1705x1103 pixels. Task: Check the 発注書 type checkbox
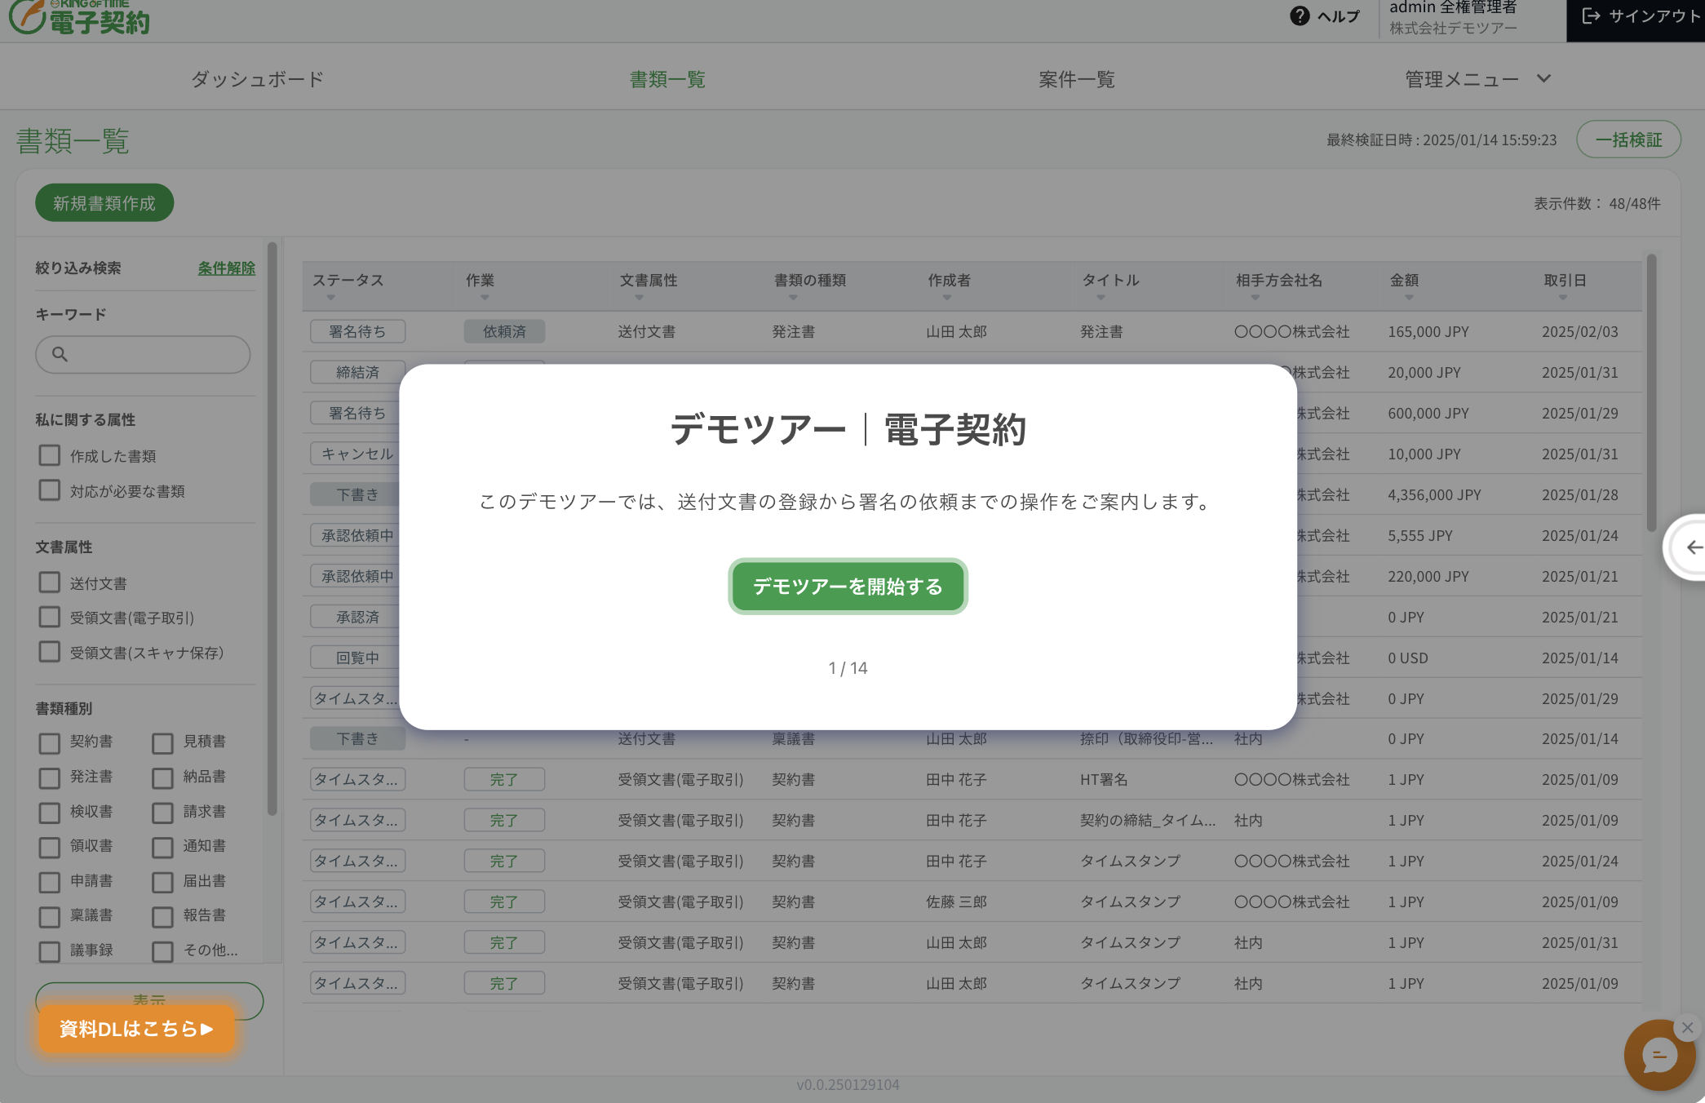click(x=50, y=778)
